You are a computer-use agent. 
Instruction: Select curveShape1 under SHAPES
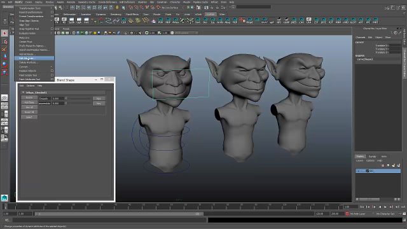pyautogui.click(x=366, y=59)
